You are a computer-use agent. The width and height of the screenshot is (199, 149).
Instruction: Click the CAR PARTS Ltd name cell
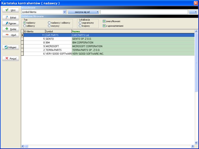[133, 35]
